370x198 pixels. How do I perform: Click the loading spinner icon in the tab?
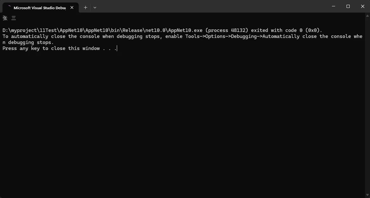[x=9, y=7]
